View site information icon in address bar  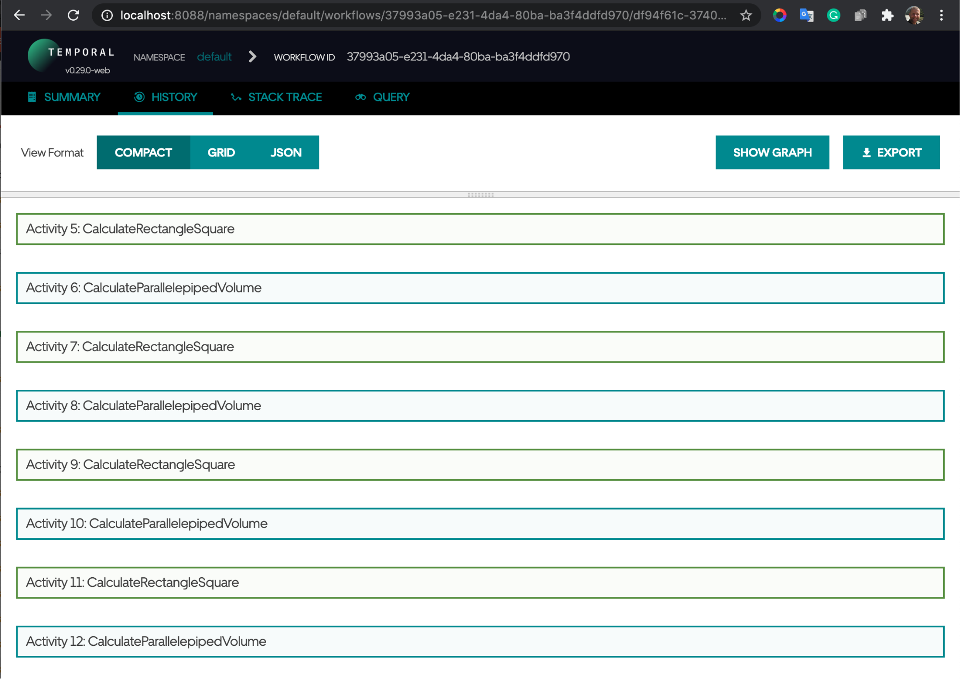click(107, 15)
